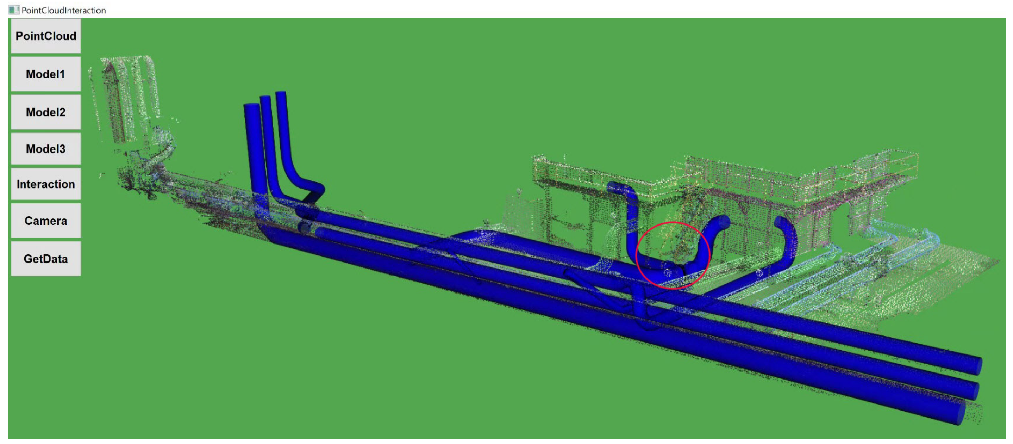
Task: Open the Camera control button
Action: tap(46, 221)
